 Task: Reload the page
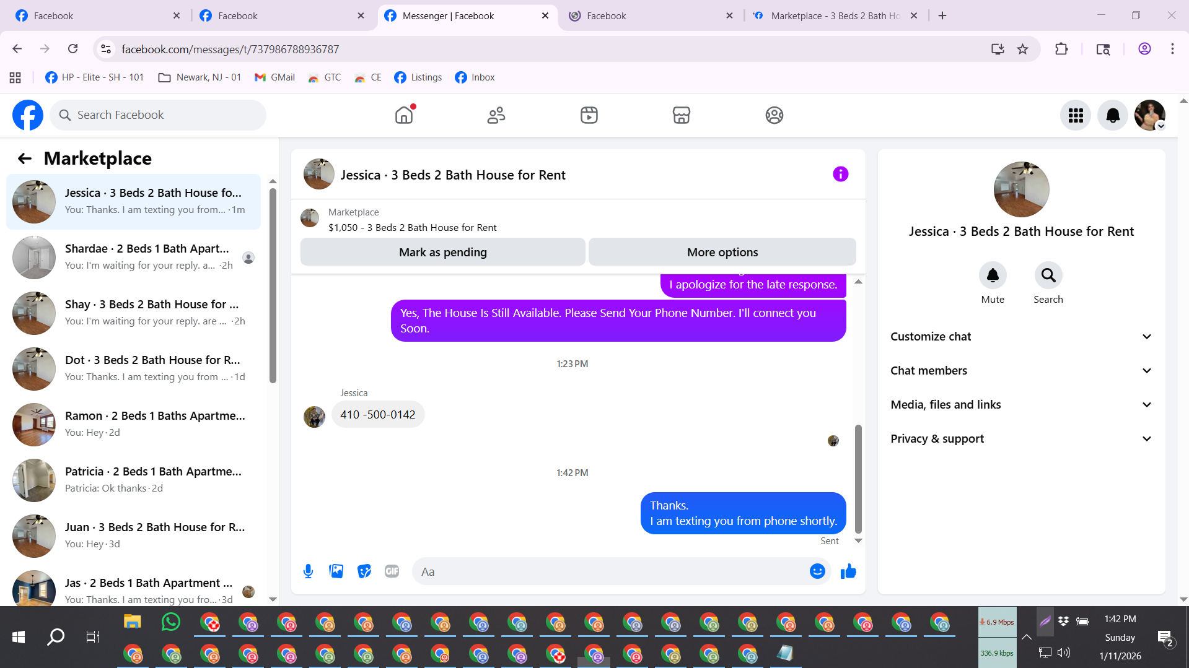point(72,49)
